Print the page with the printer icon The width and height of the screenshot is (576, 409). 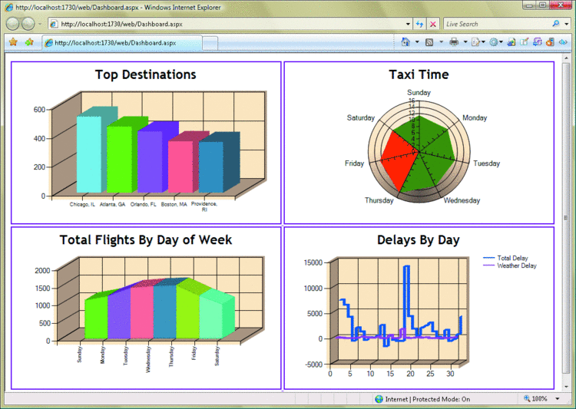[x=454, y=42]
